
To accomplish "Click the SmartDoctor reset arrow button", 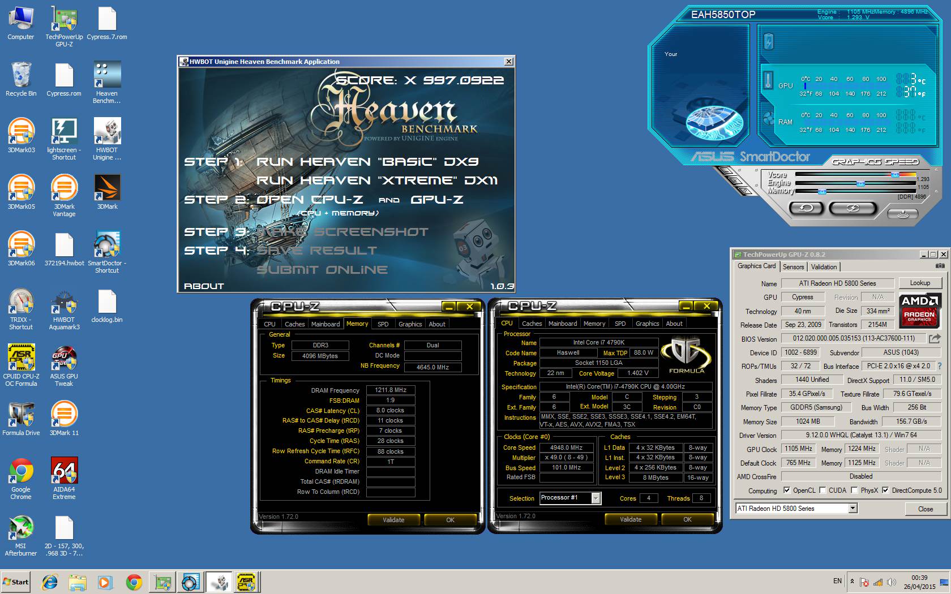I will coord(806,208).
